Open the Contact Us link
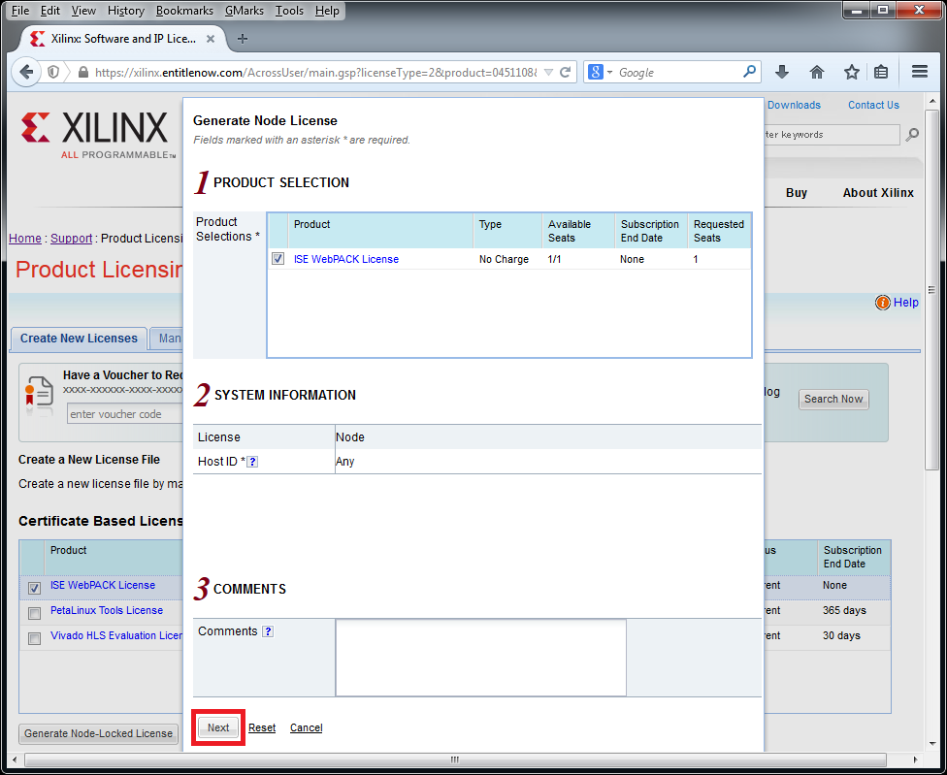947x775 pixels. tap(873, 105)
